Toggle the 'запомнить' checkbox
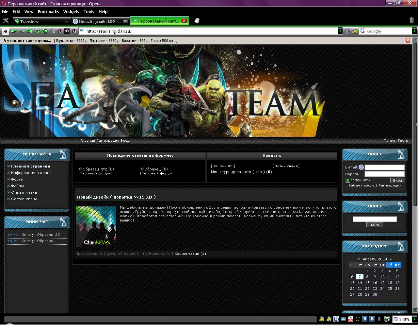 (x=348, y=180)
